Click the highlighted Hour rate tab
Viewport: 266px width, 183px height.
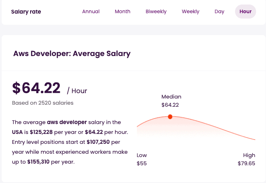point(245,12)
